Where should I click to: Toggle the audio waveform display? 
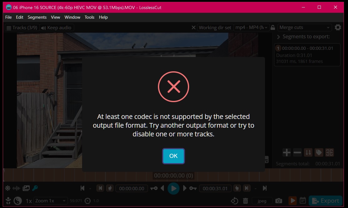[17, 188]
